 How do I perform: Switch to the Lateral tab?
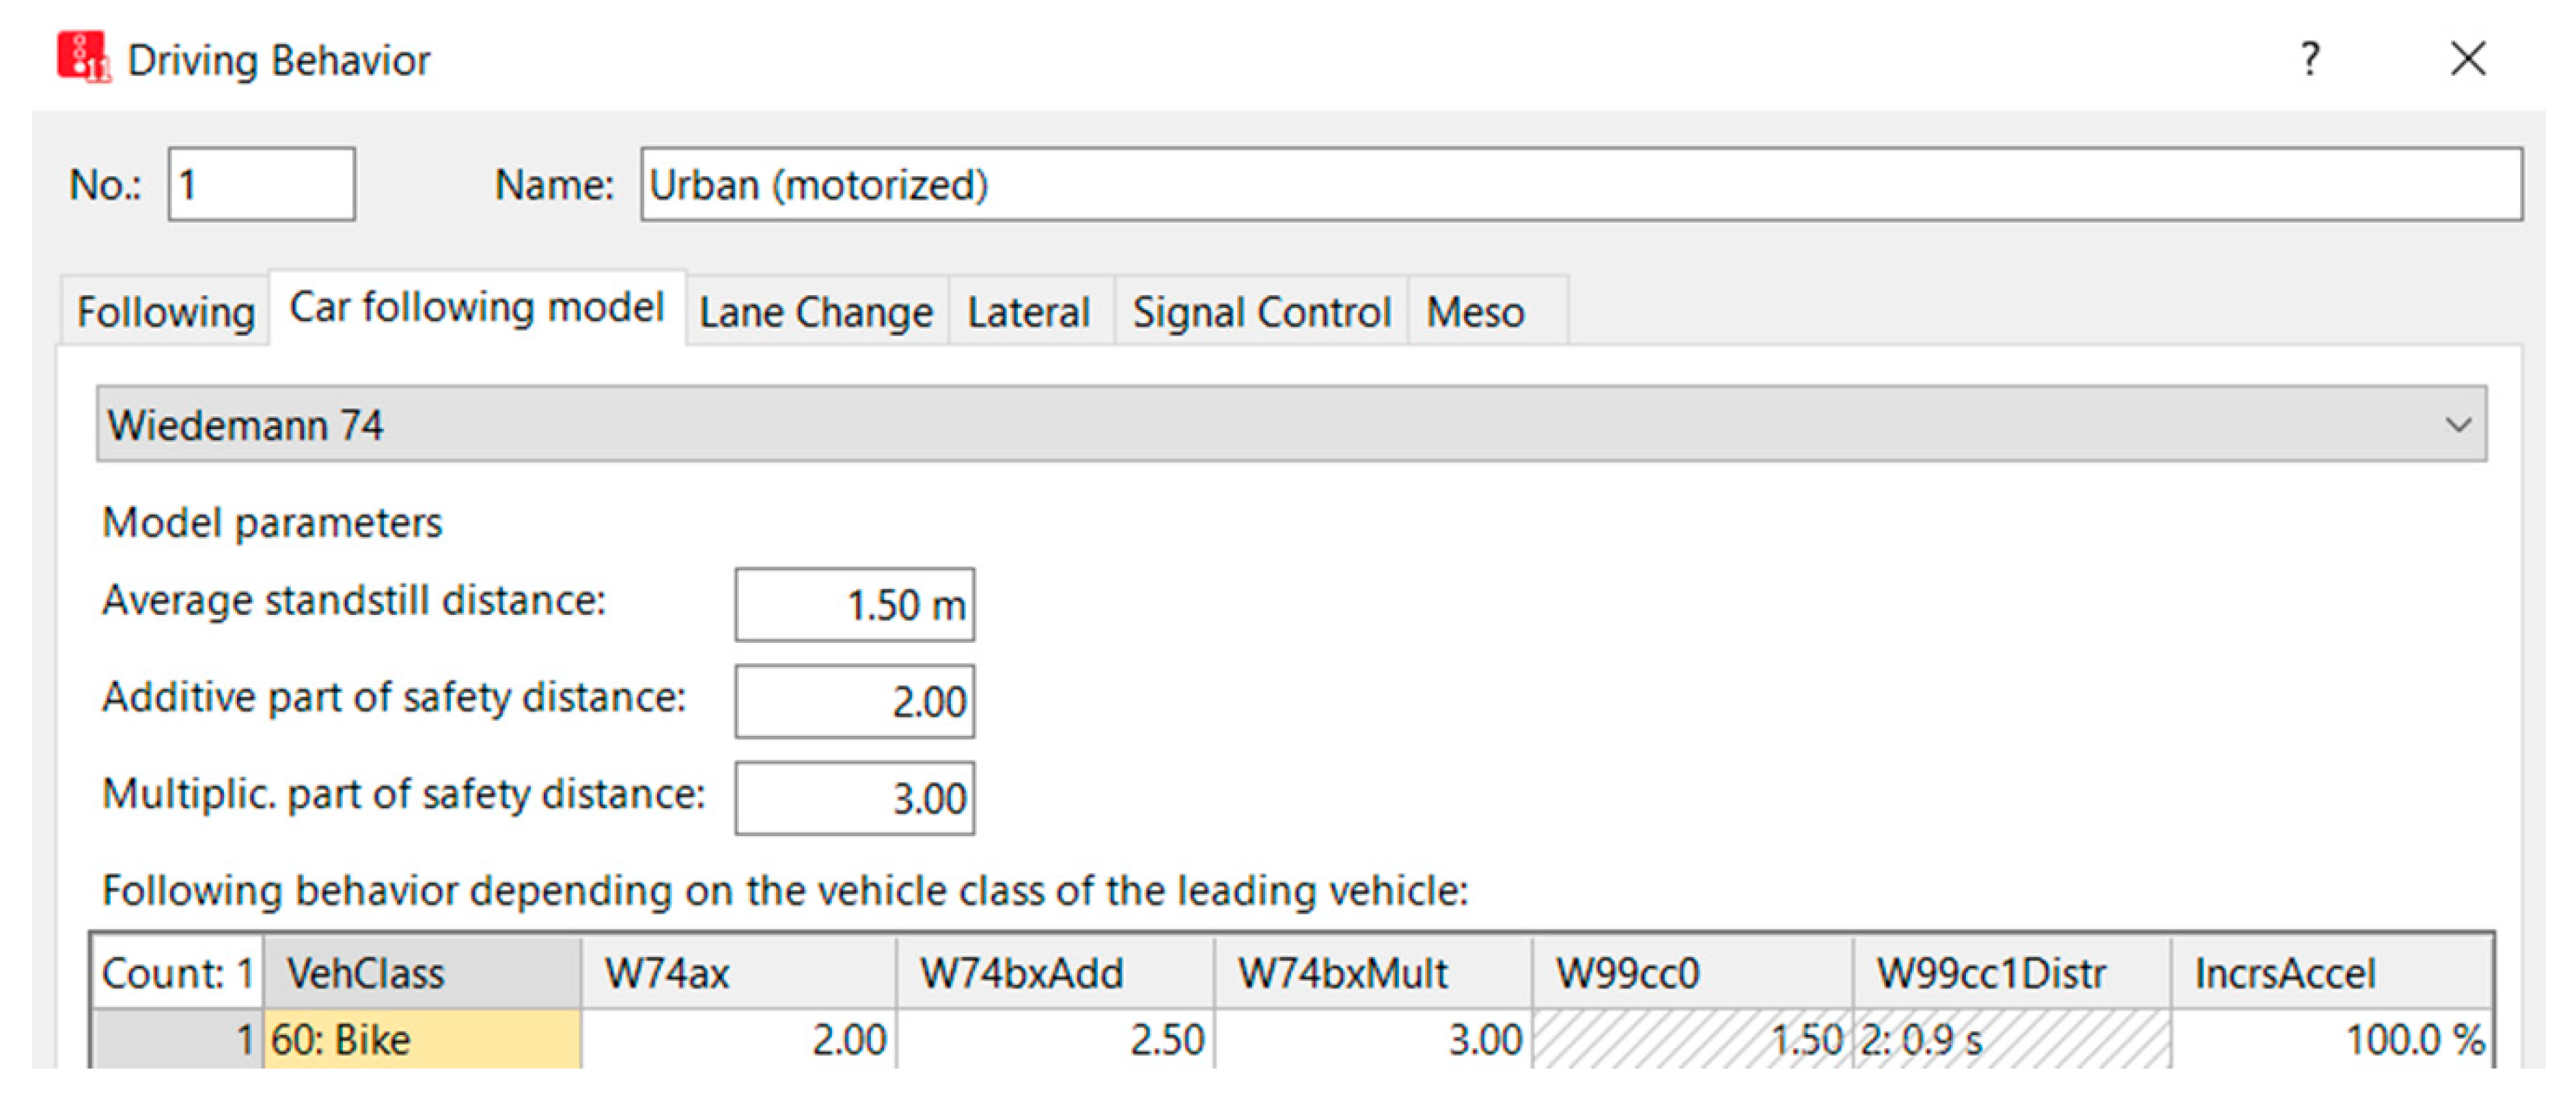click(1028, 312)
